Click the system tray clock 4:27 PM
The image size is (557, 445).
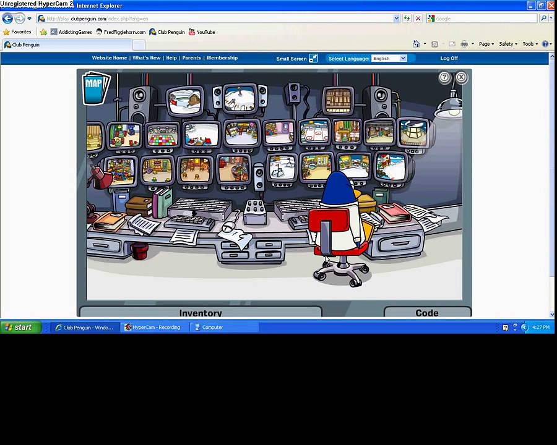pyautogui.click(x=541, y=327)
